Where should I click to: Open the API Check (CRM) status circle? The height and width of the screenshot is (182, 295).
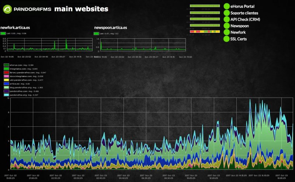coord(226,20)
